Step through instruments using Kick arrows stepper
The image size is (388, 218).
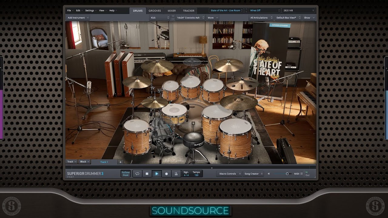(x=173, y=18)
